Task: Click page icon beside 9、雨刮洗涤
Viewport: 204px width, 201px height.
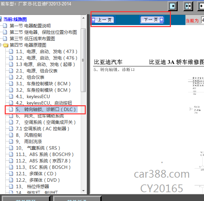Action: point(11,141)
